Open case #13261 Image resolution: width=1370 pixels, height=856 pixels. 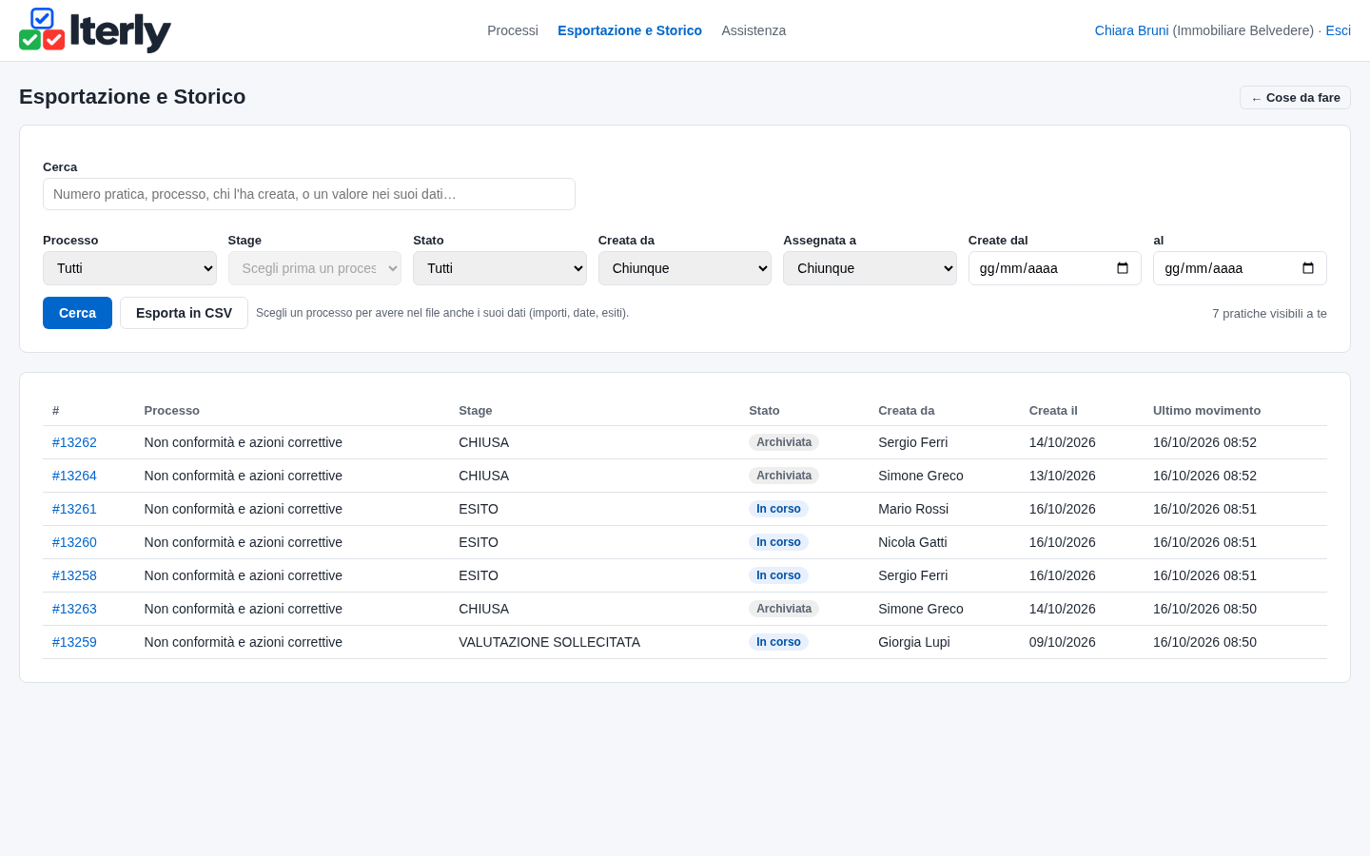point(74,509)
